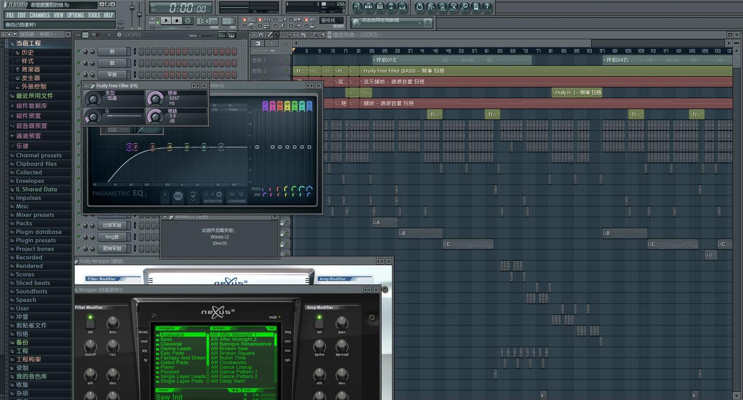Toggle the 3-2-1 recording countdown
The width and height of the screenshot is (743, 400).
point(260,19)
